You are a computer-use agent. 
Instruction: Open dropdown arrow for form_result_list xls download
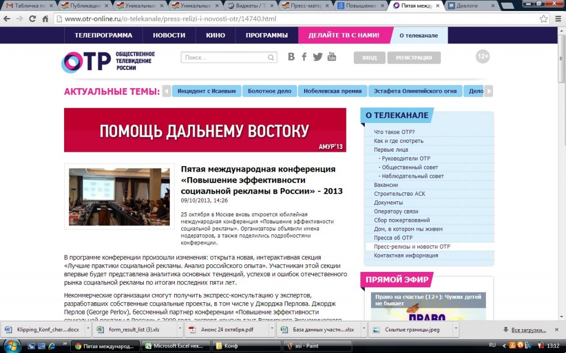pyautogui.click(x=180, y=329)
